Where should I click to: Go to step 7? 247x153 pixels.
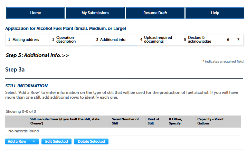click(238, 40)
